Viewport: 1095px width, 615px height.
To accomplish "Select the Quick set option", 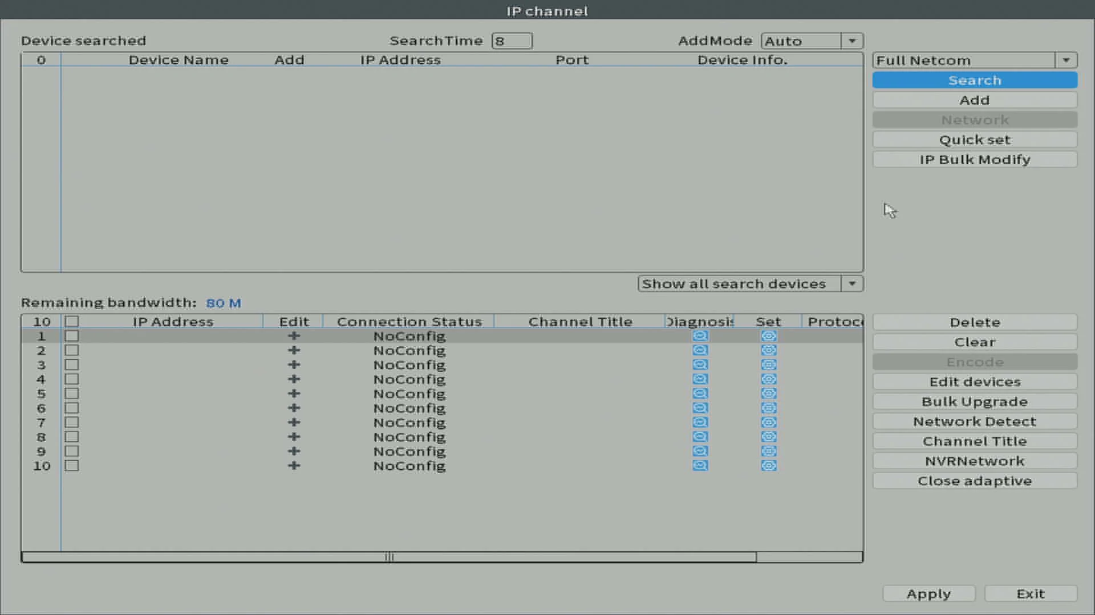I will tap(975, 139).
